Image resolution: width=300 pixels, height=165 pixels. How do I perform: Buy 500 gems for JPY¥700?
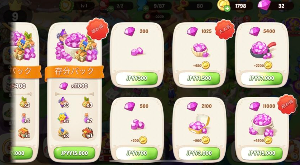coord(137,153)
